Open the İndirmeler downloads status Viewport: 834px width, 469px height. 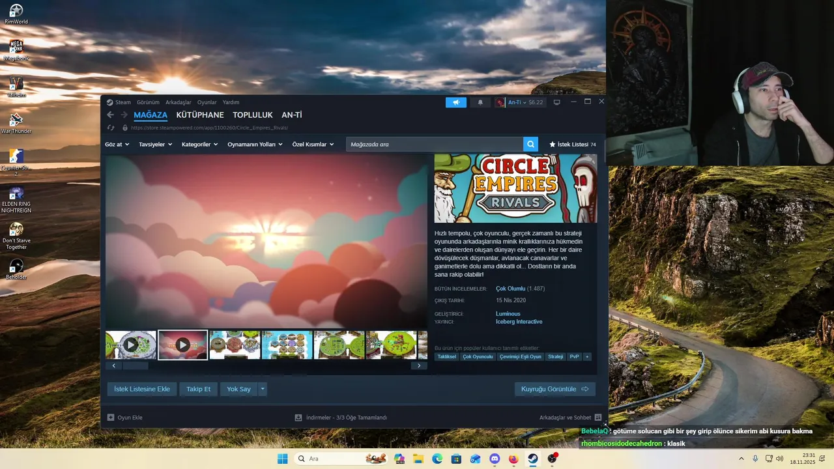[341, 418]
